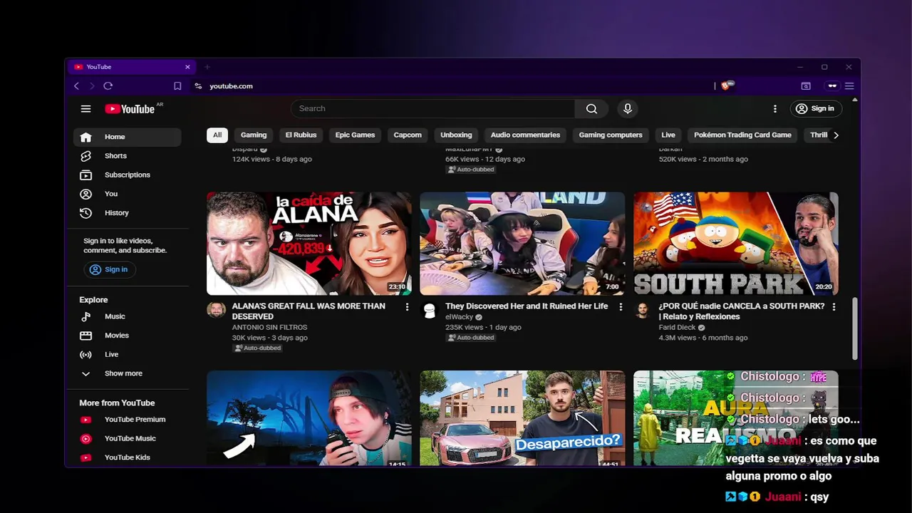Select the Live filter chip
Screen dimensions: 912x513
click(668, 135)
